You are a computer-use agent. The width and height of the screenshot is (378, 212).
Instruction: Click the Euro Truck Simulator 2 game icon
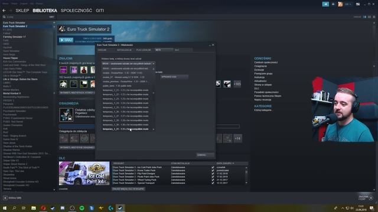62,29
